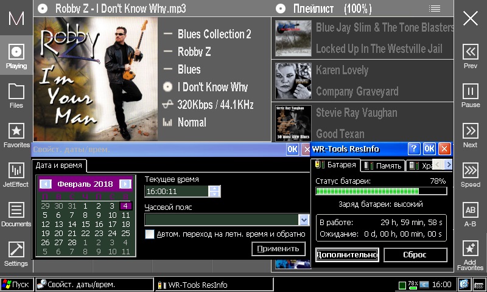The height and width of the screenshot is (292, 487).
Task: Click the bitrate 320Kbps icon
Action: (167, 105)
